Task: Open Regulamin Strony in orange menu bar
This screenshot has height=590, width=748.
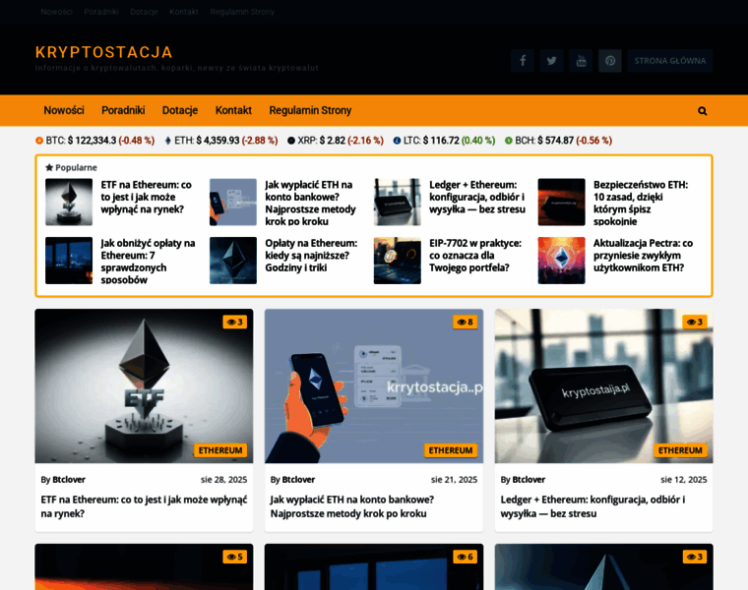Action: (x=310, y=110)
